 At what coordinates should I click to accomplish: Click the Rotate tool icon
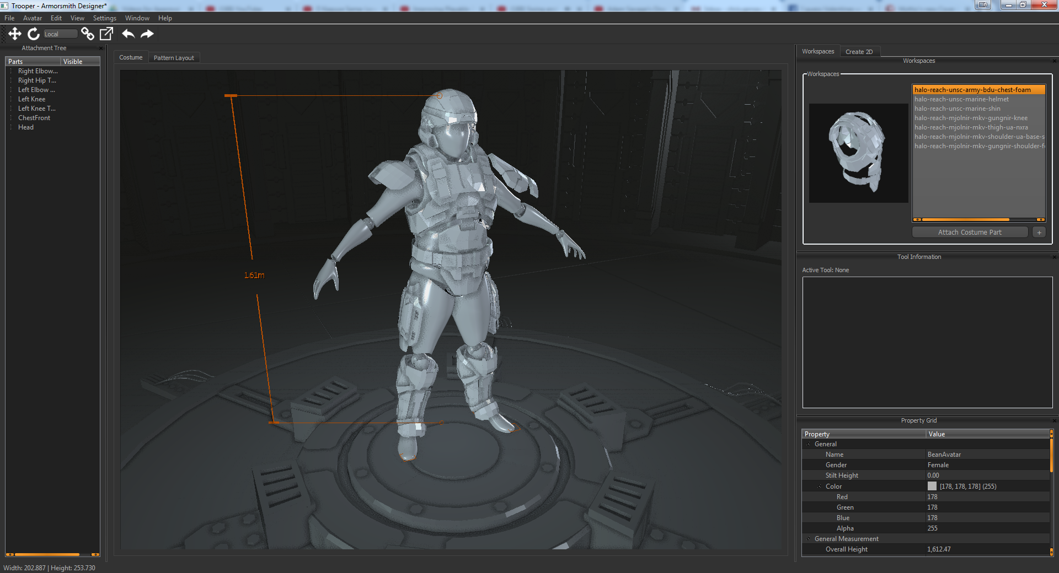pyautogui.click(x=34, y=34)
